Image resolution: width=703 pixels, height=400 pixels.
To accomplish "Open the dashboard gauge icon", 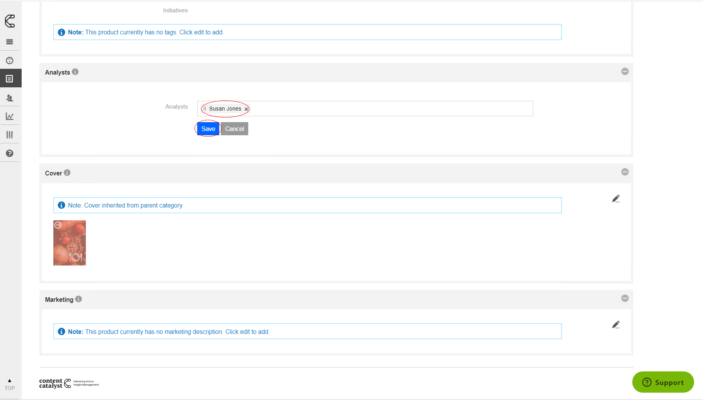I will pos(10,61).
